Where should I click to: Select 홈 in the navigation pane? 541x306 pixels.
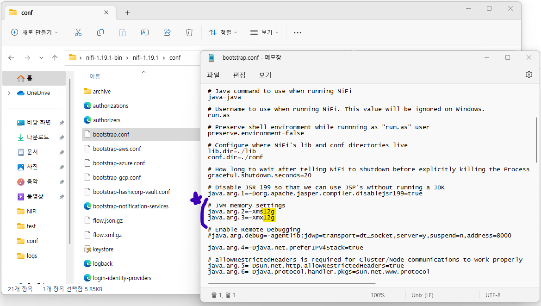[34, 78]
